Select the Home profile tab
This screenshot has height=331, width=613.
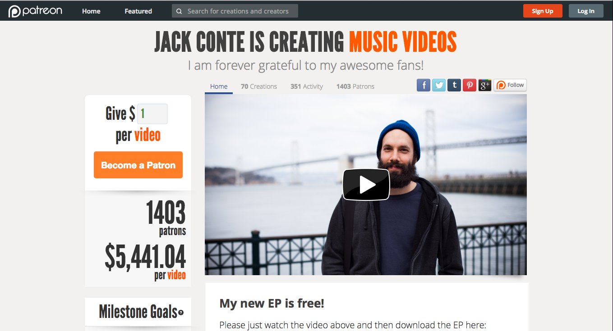(x=219, y=86)
